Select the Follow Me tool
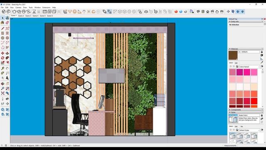The width and height of the screenshot is (266, 150). point(7,58)
